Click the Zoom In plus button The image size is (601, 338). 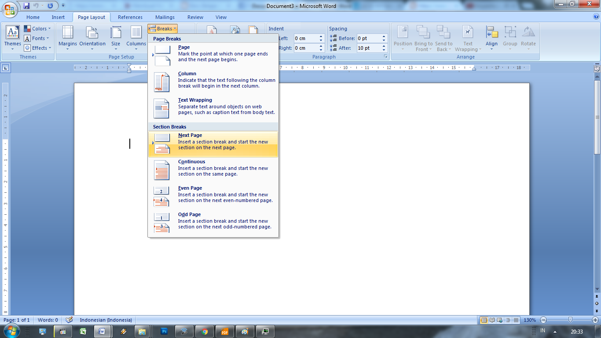tap(595, 320)
